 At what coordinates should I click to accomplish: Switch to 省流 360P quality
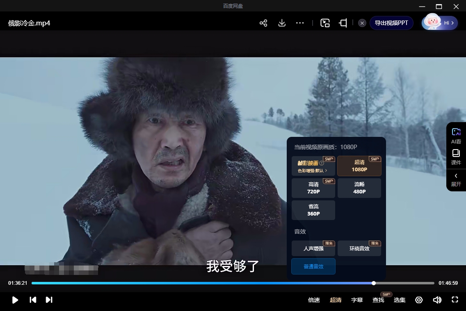313,210
